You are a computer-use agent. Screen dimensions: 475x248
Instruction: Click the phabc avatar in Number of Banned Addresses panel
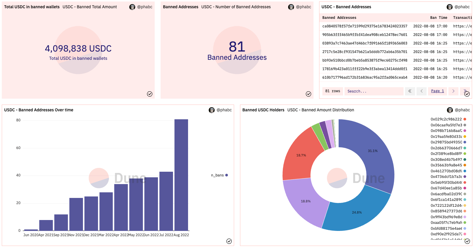[291, 7]
